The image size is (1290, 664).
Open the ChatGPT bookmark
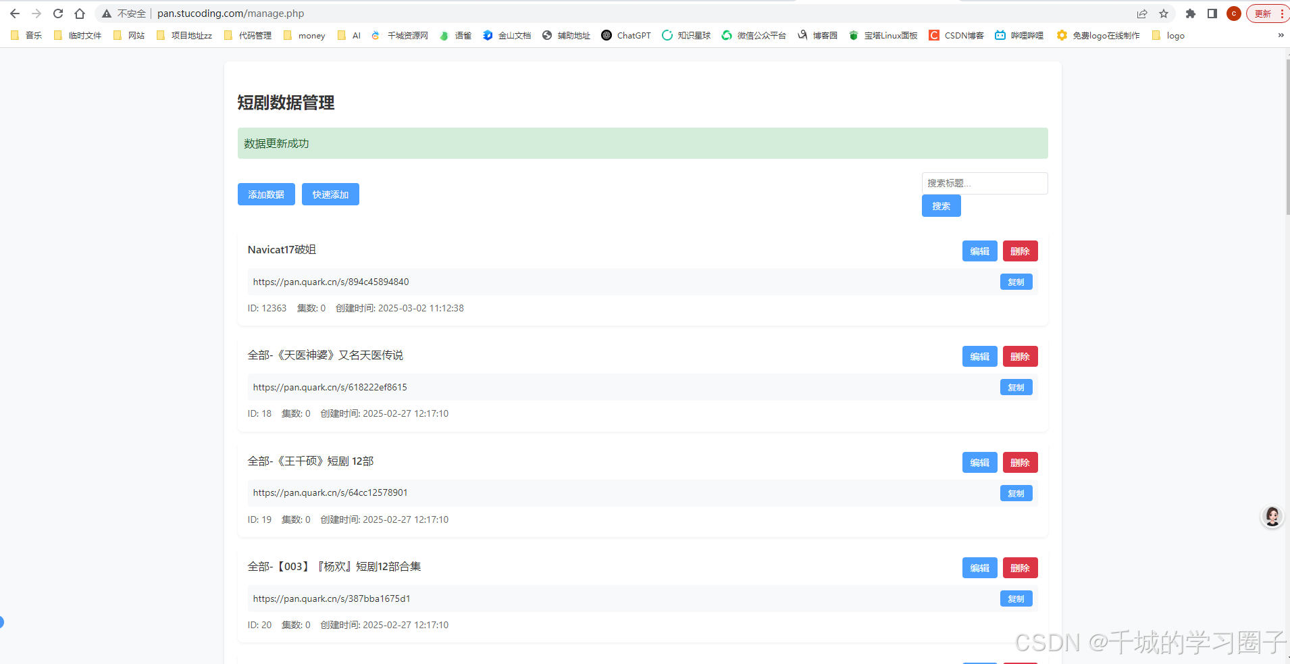626,35
